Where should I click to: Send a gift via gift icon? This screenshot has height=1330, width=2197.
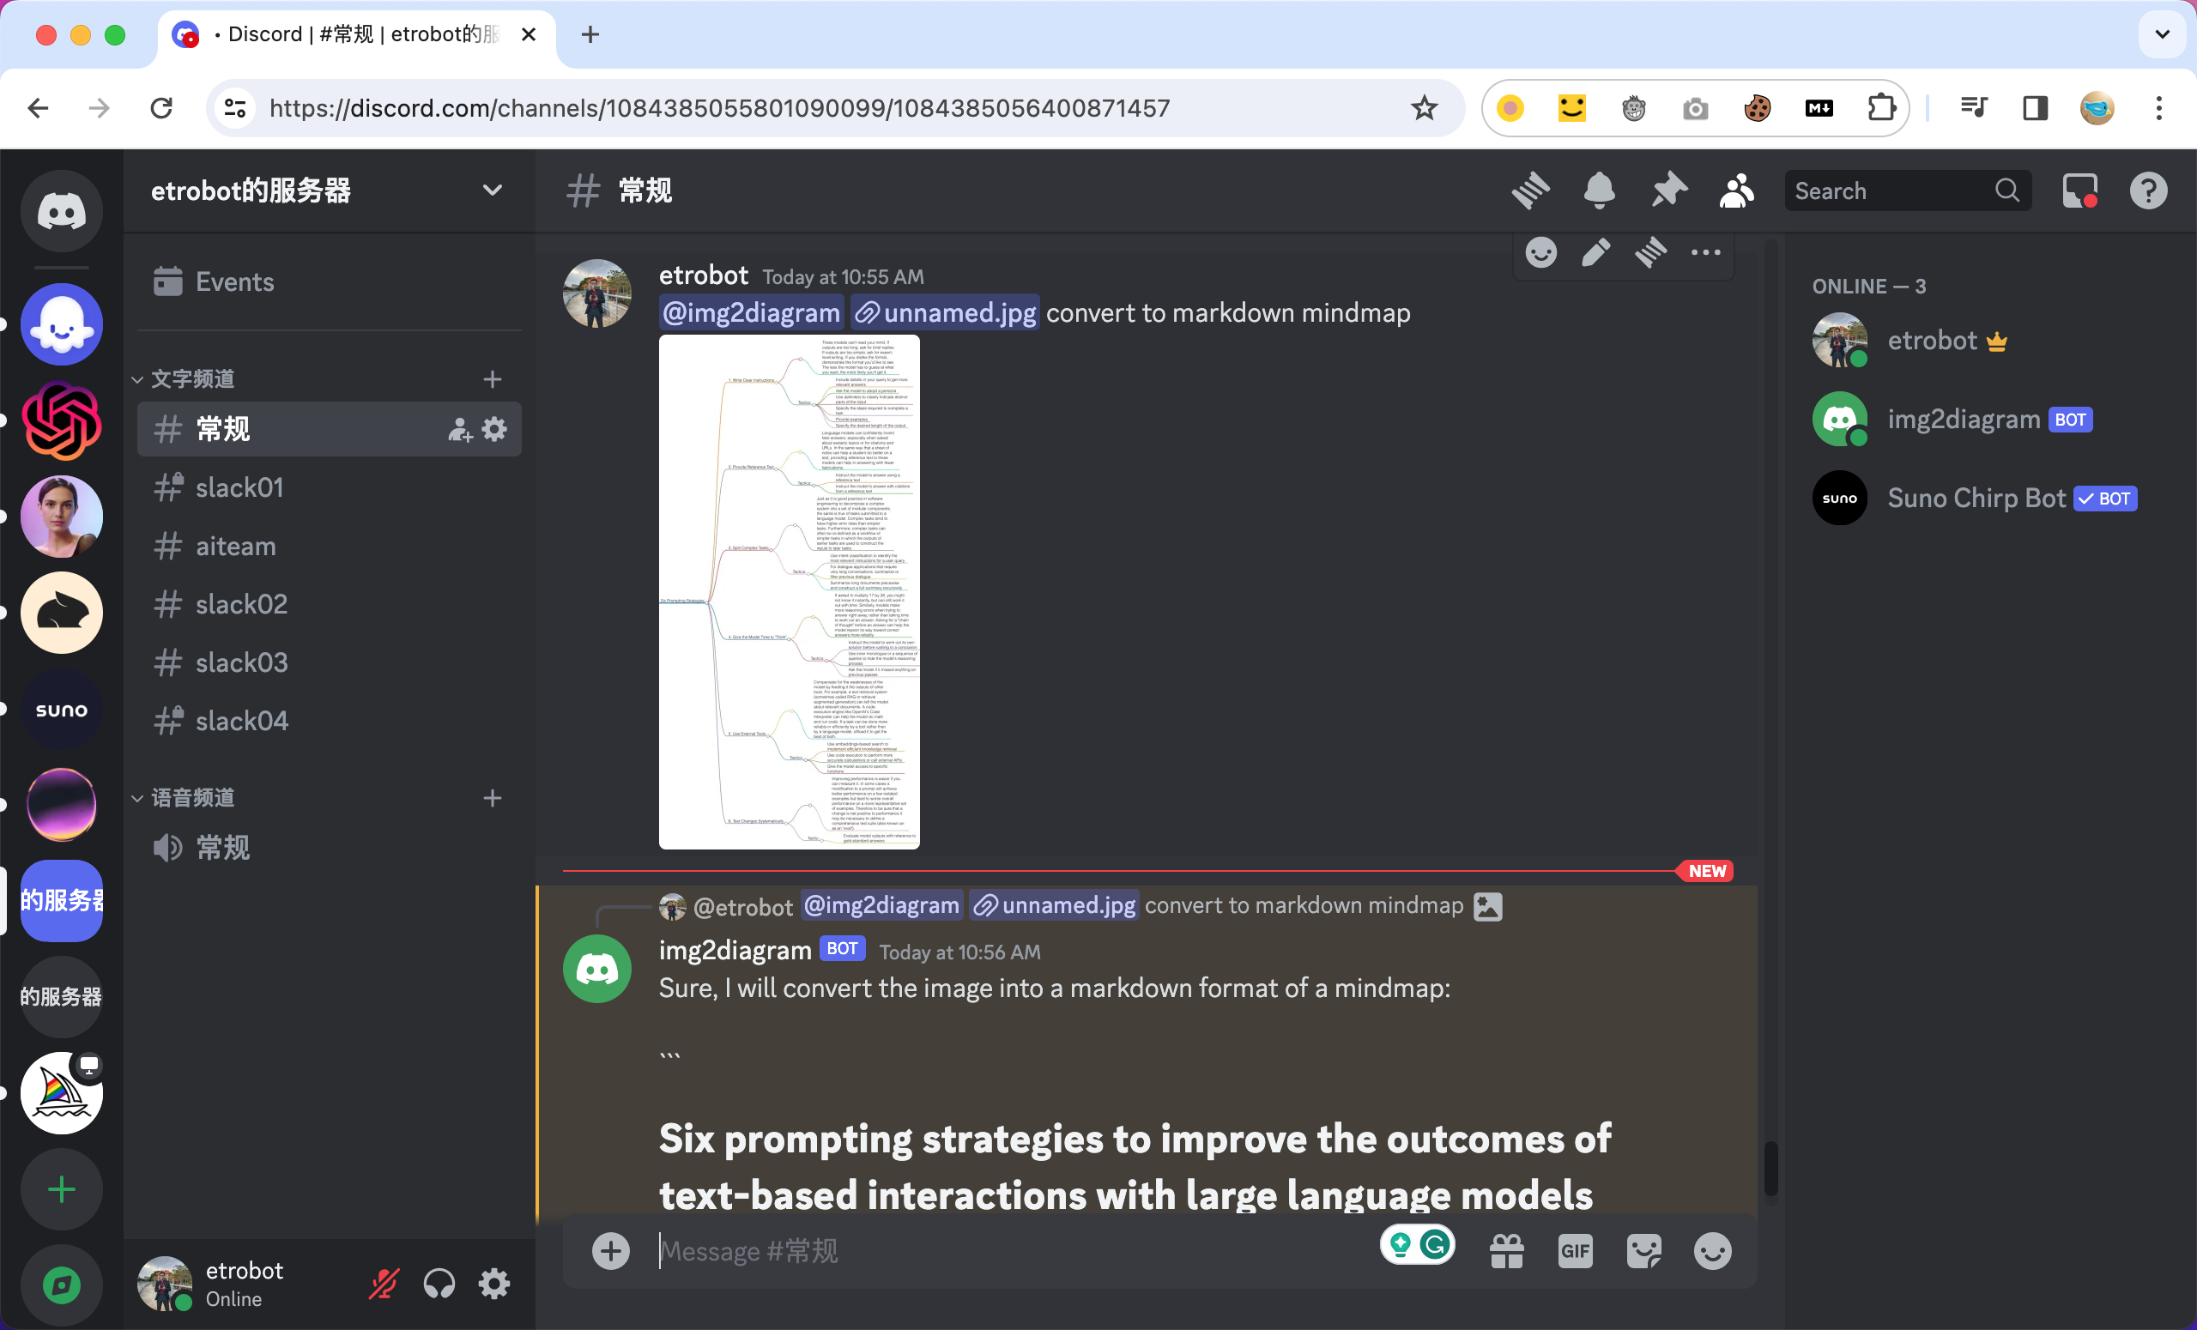click(x=1507, y=1252)
